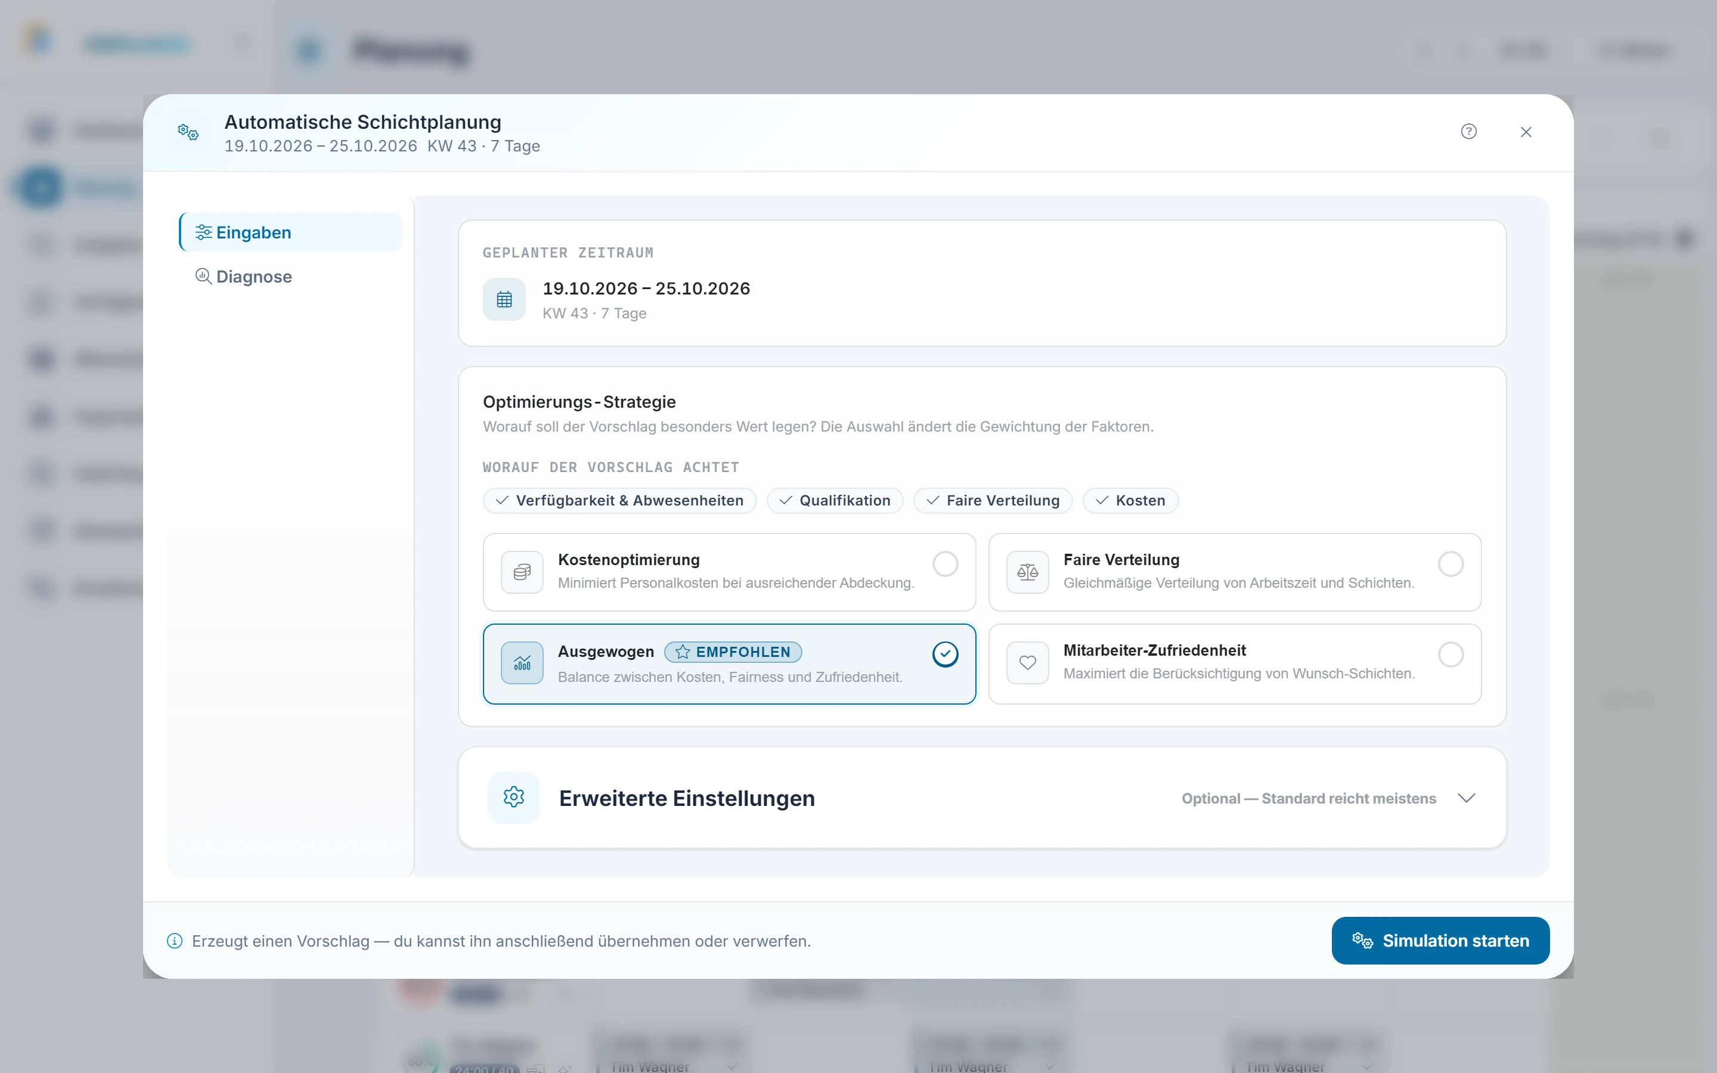Select the Kostenoptimierung radio button
Viewport: 1717px width, 1073px height.
[x=945, y=564]
